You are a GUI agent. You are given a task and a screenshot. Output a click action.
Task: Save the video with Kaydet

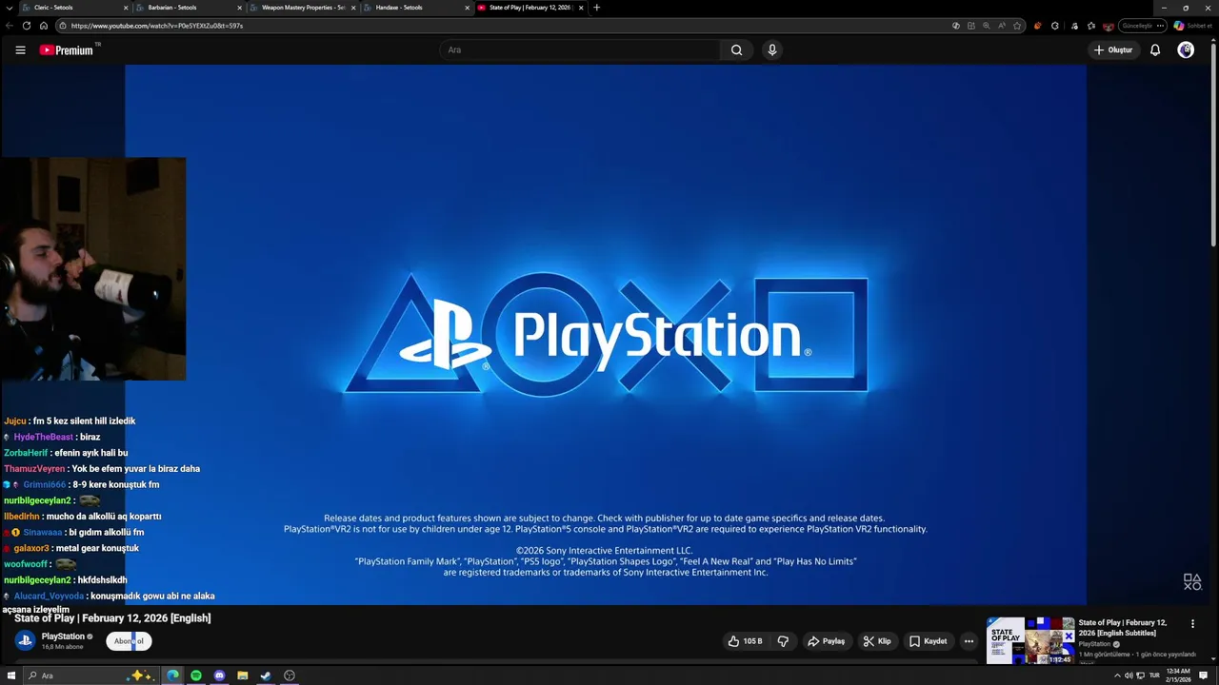point(928,641)
